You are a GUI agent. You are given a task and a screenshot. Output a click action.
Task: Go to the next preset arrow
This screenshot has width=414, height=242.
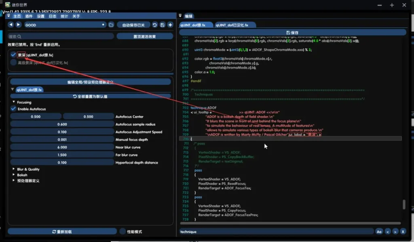point(18,25)
